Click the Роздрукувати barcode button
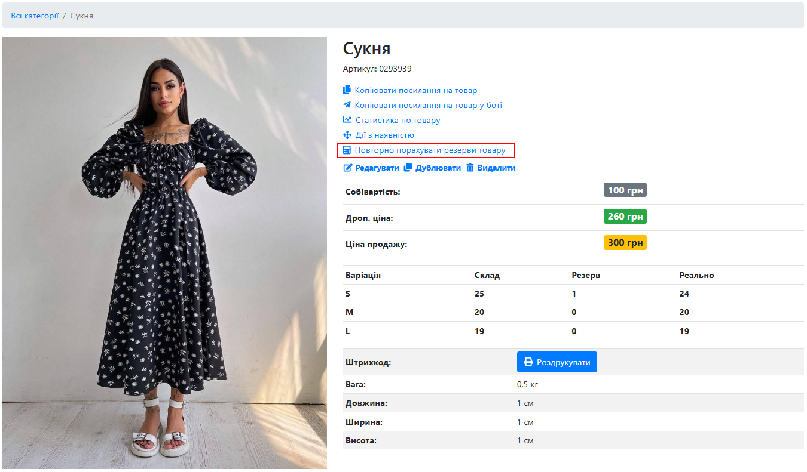 [x=557, y=362]
